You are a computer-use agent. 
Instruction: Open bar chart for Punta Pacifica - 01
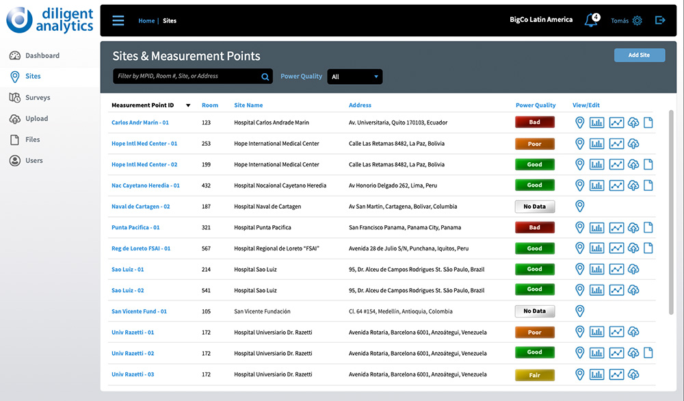coord(596,227)
